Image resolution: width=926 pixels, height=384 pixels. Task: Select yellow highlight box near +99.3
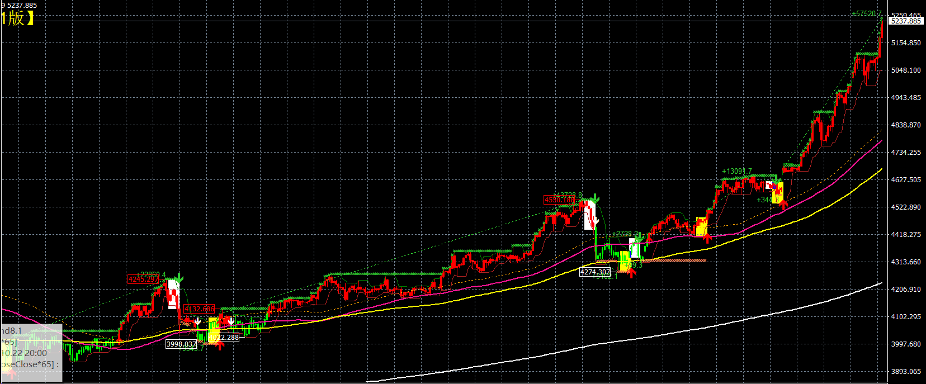(625, 262)
